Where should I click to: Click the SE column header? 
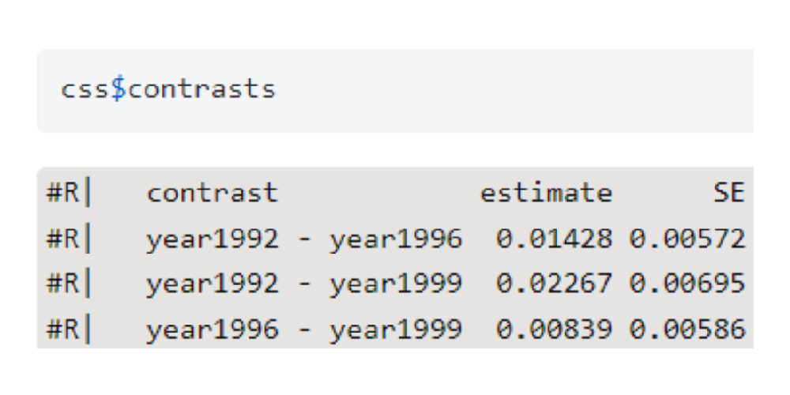(x=728, y=193)
